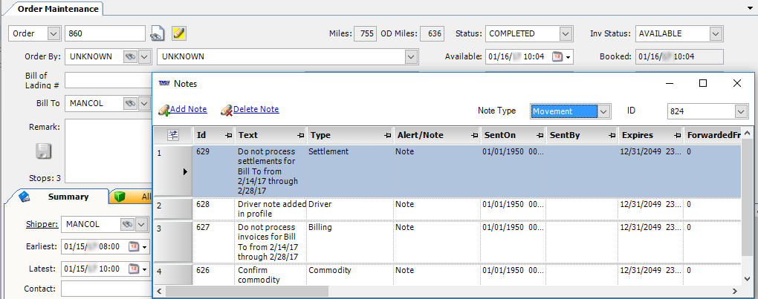The width and height of the screenshot is (758, 299).
Task: Click the TMW icon in Notes title bar
Action: 164,83
